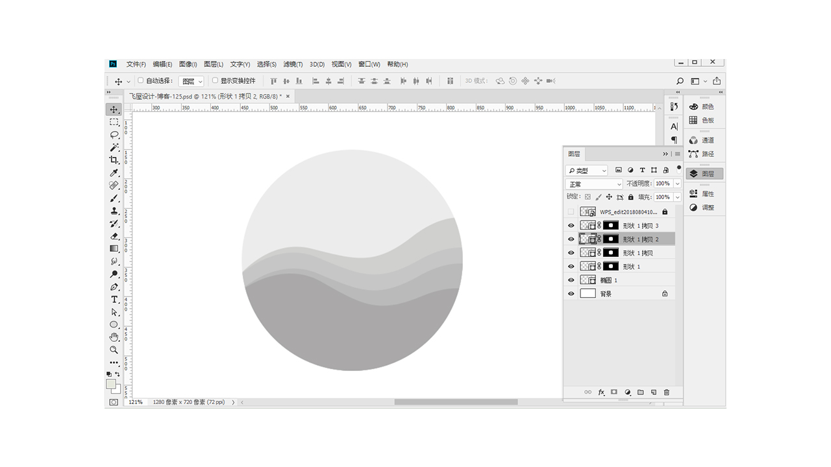
Task: Enable the 自动选择 checkbox
Action: tap(141, 80)
